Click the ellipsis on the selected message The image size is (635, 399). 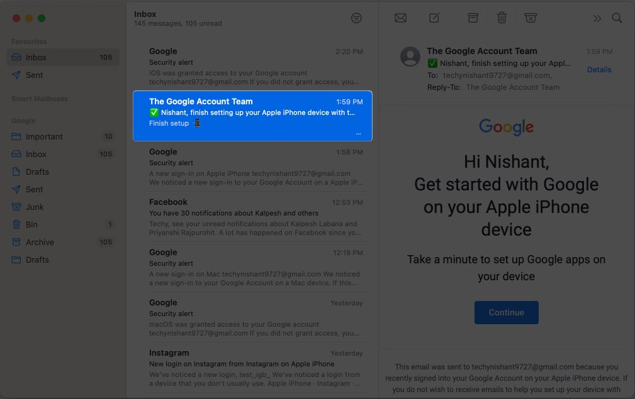358,134
